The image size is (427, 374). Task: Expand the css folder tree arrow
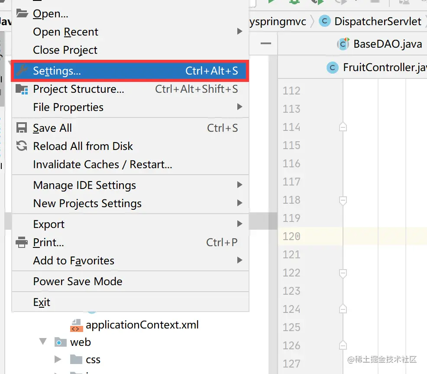[58, 359]
